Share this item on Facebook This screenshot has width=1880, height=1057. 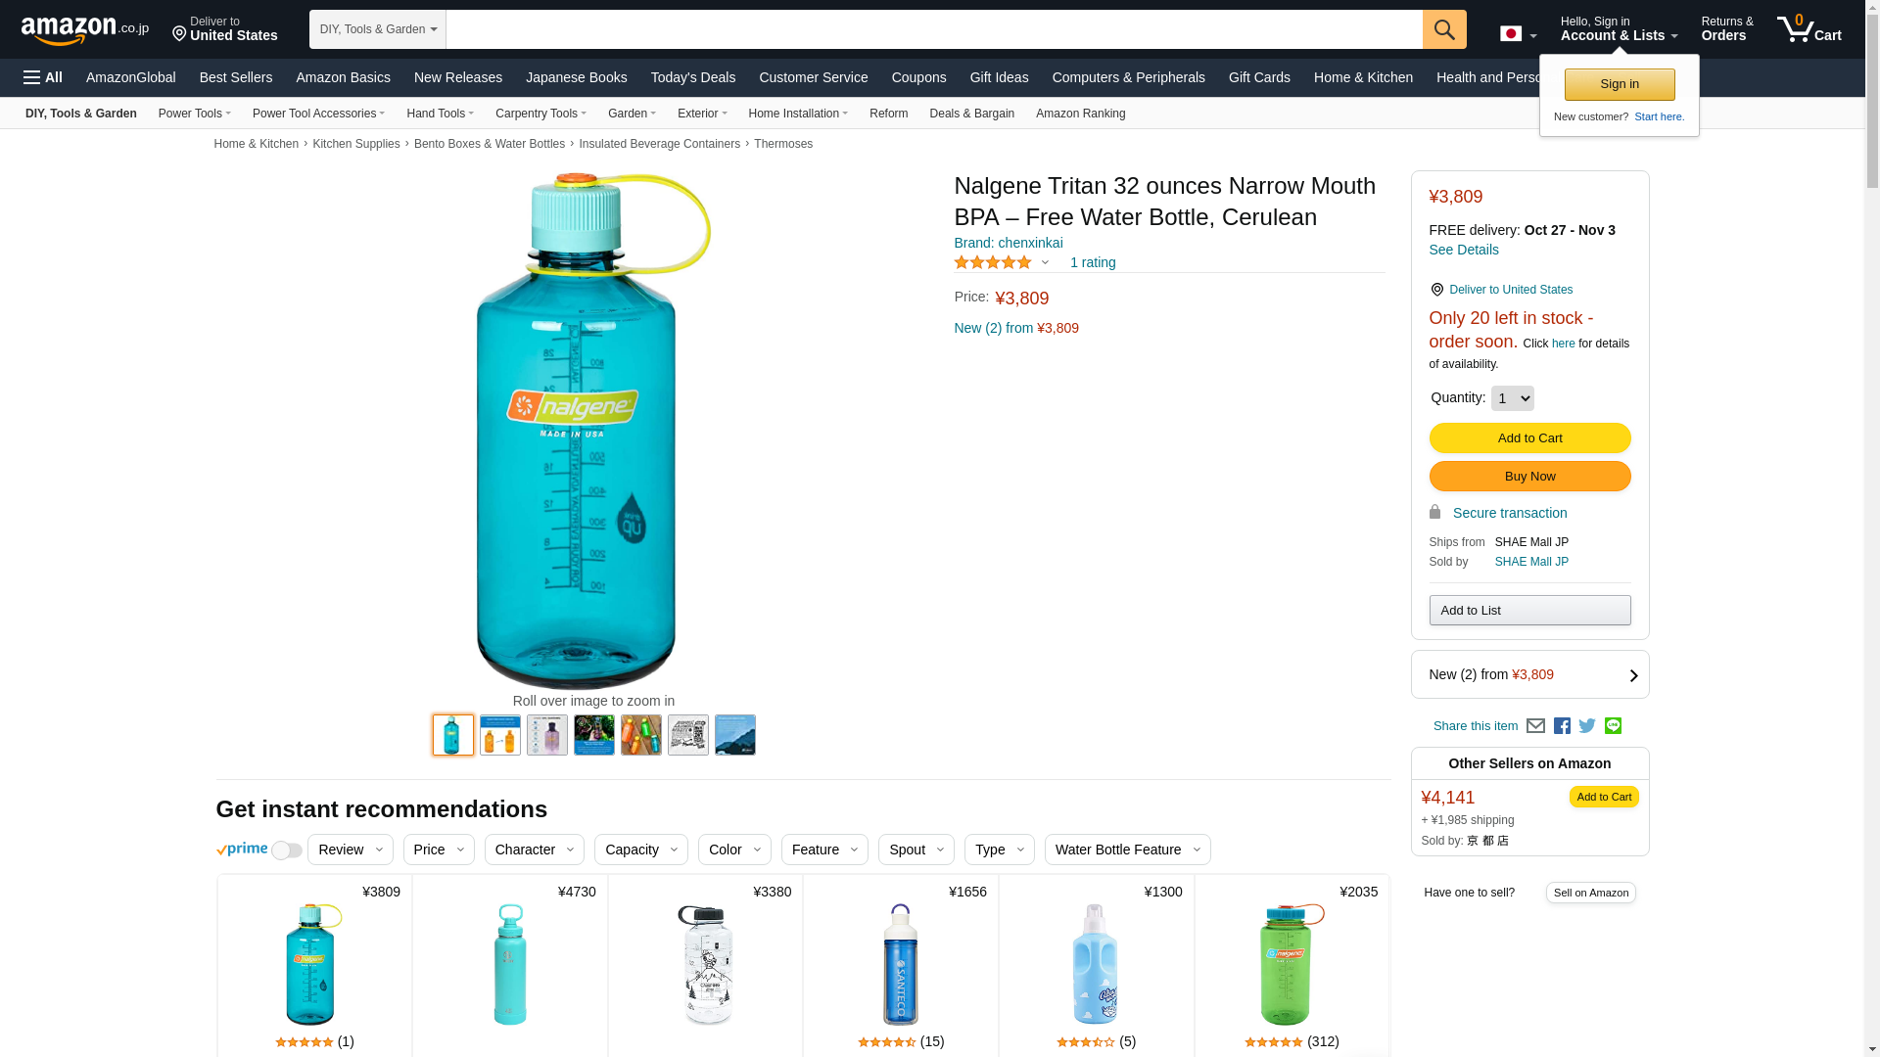coord(1562,726)
